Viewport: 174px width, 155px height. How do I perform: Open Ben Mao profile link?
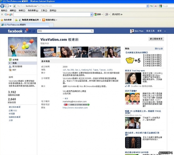[137, 31]
